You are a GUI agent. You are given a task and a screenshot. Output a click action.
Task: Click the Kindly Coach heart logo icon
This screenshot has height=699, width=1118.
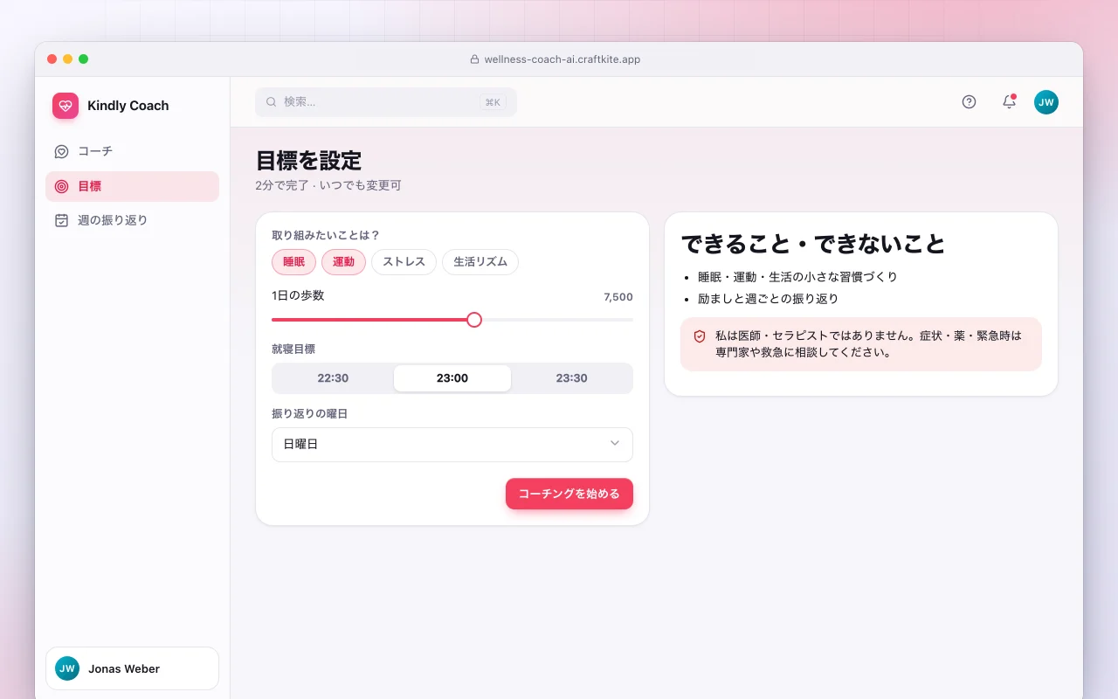(x=66, y=106)
